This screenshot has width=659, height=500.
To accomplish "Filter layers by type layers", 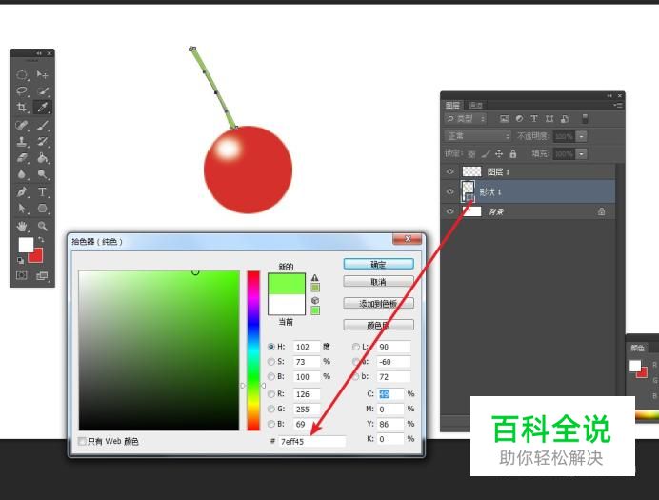I will [534, 119].
